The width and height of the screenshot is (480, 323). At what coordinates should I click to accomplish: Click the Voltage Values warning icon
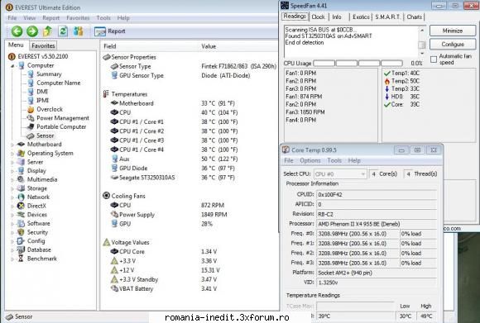(107, 242)
